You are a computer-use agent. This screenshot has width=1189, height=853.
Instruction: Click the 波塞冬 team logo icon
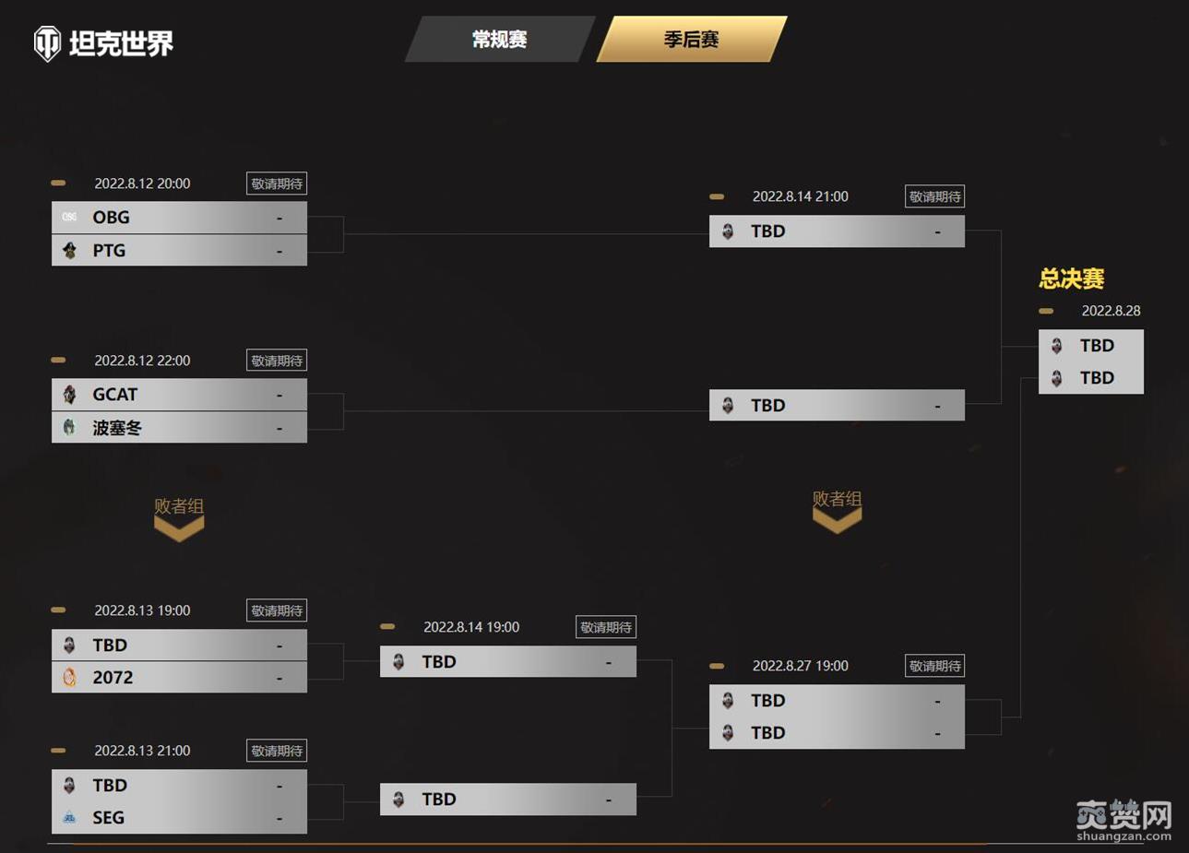(69, 428)
